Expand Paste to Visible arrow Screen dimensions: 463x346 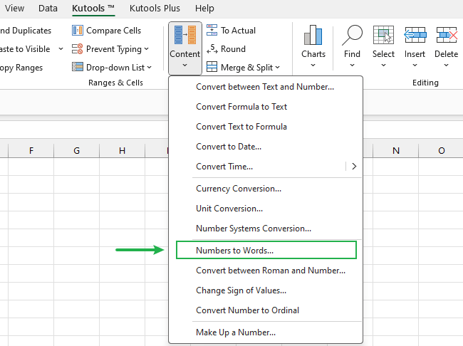pyautogui.click(x=61, y=48)
